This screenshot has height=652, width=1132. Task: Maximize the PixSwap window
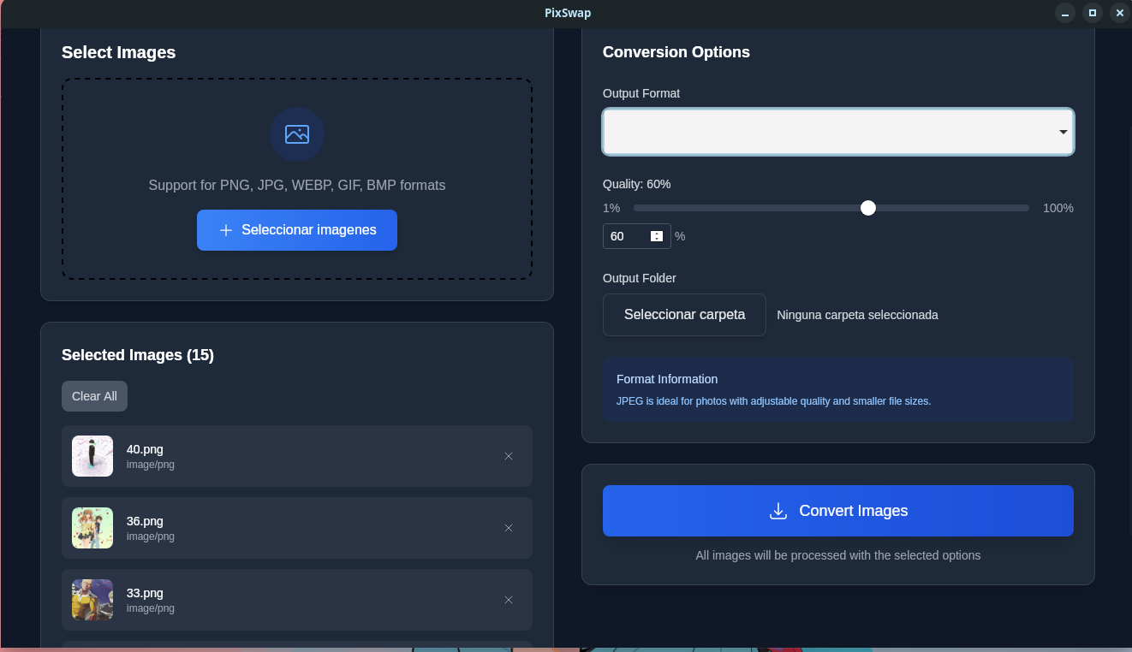1092,13
